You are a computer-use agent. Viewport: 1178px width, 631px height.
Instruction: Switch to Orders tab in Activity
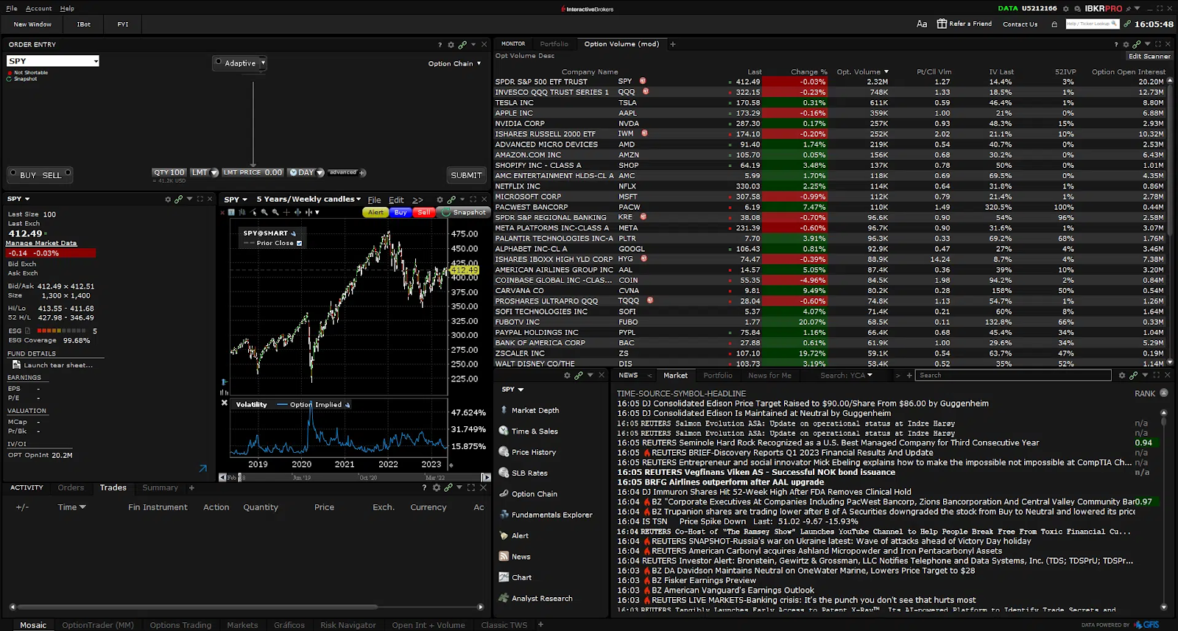click(71, 487)
